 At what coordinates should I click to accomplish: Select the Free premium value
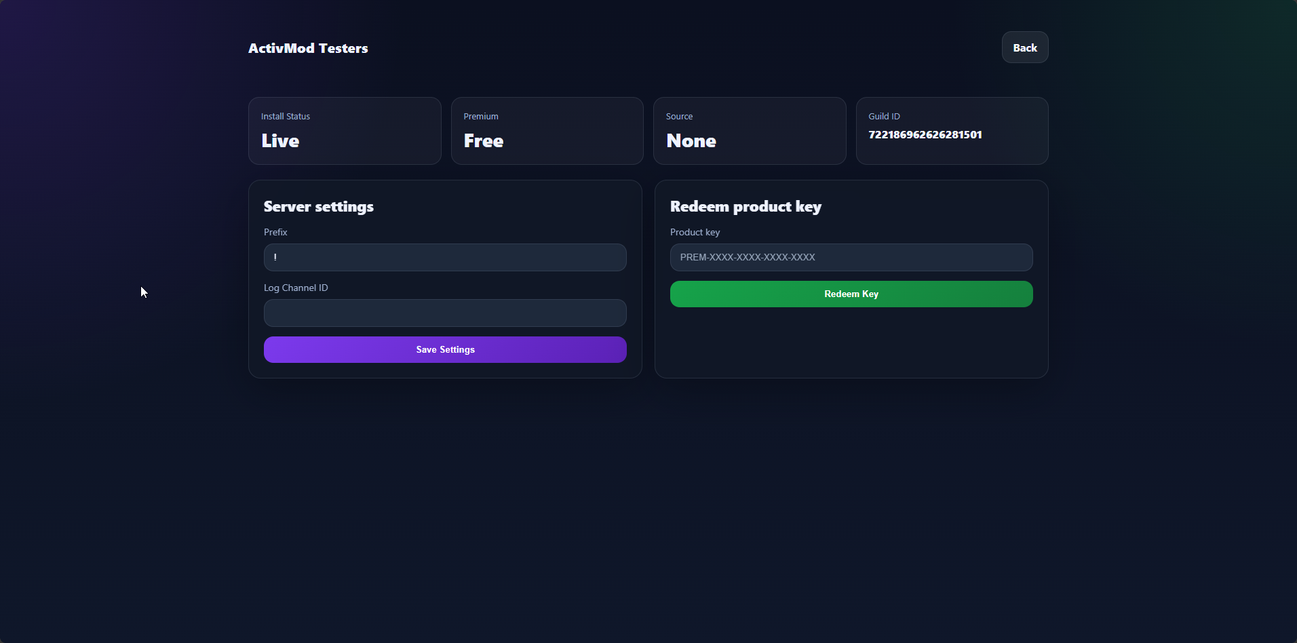tap(484, 141)
